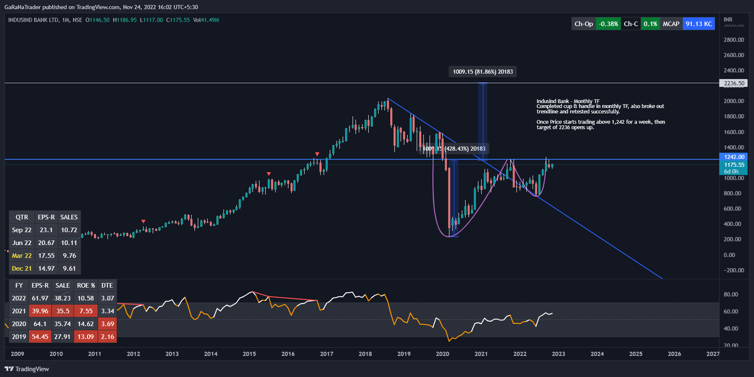
Task: Click the SALES header in quarterly table
Action: coord(69,216)
